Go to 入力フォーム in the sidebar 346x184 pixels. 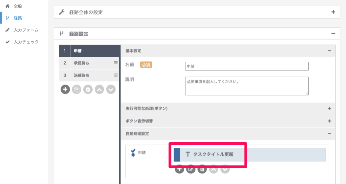pos(26,30)
